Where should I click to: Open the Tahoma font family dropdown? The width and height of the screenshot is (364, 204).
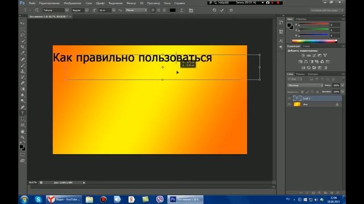tap(67, 10)
